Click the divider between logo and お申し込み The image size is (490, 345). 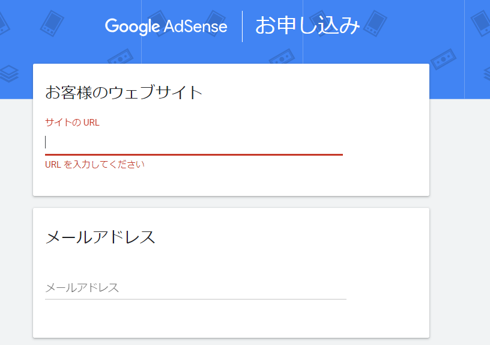coord(243,26)
